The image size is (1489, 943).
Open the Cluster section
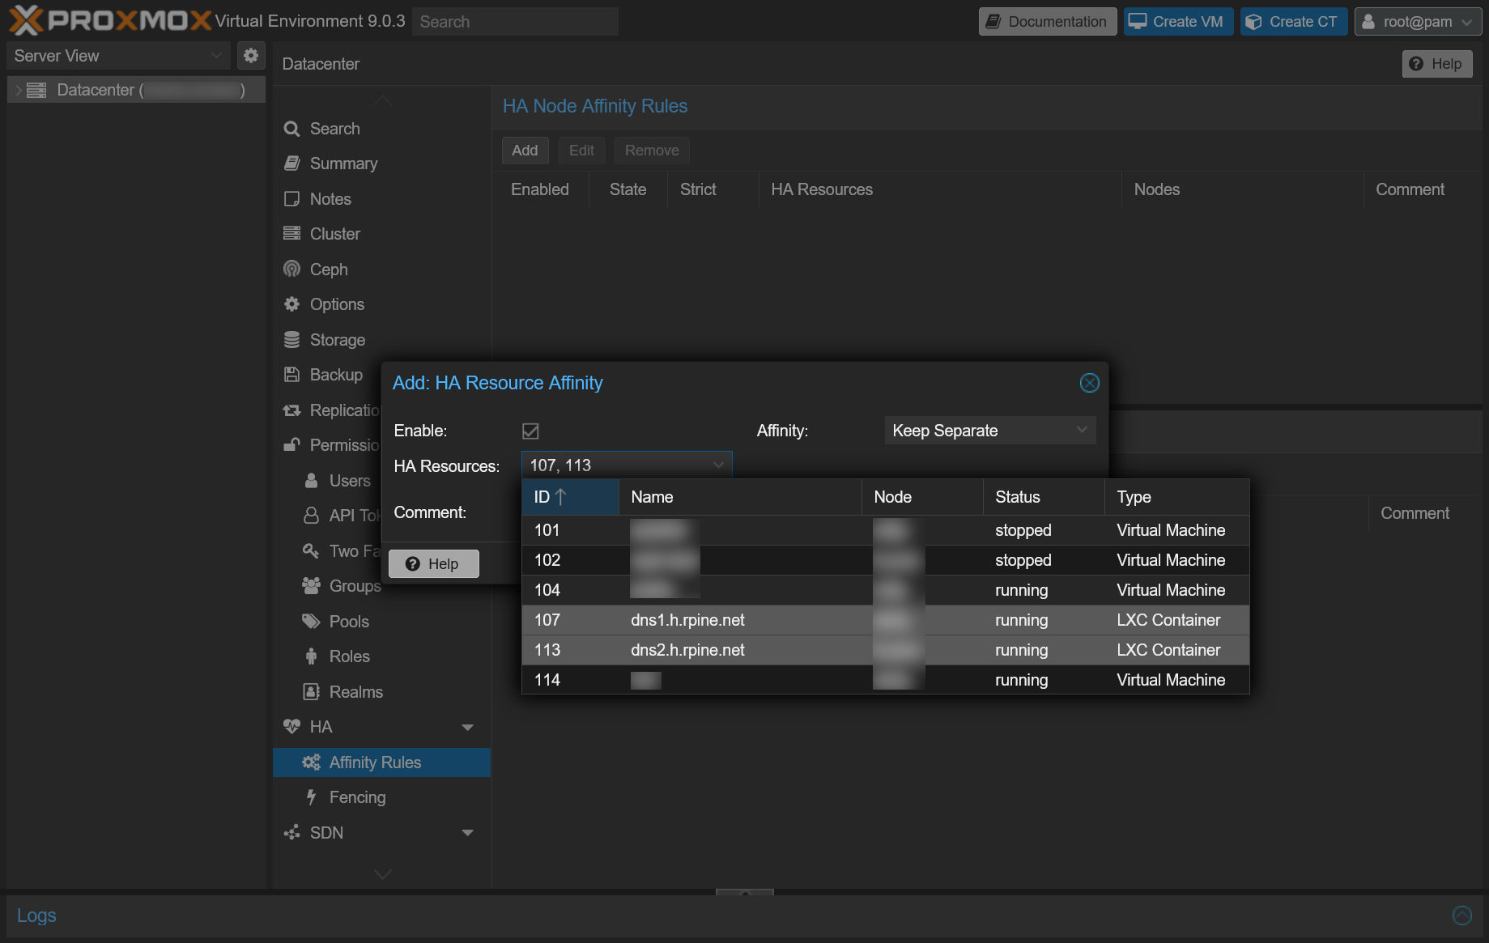pyautogui.click(x=334, y=234)
